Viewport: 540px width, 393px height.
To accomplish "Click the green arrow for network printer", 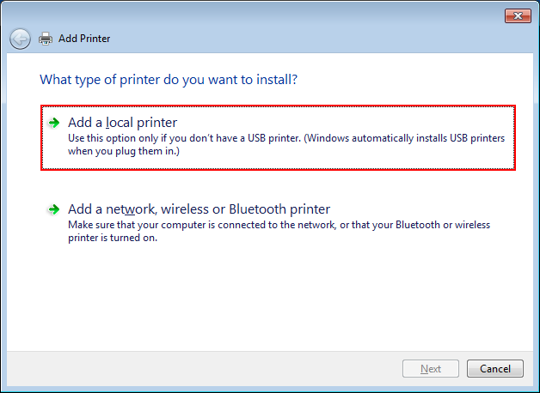I will pyautogui.click(x=54, y=209).
